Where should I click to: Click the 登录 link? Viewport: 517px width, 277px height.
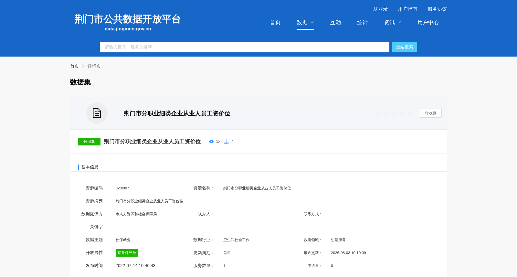(x=383, y=9)
